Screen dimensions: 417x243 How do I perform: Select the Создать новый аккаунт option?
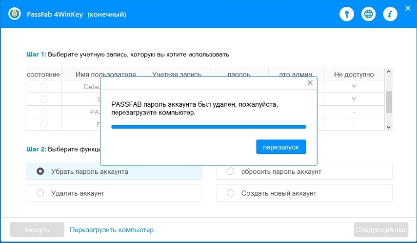[x=304, y=193]
